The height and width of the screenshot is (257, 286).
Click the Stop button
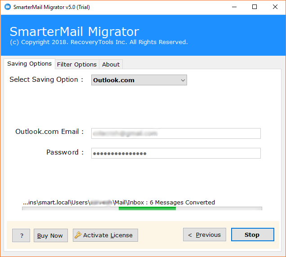pos(252,235)
